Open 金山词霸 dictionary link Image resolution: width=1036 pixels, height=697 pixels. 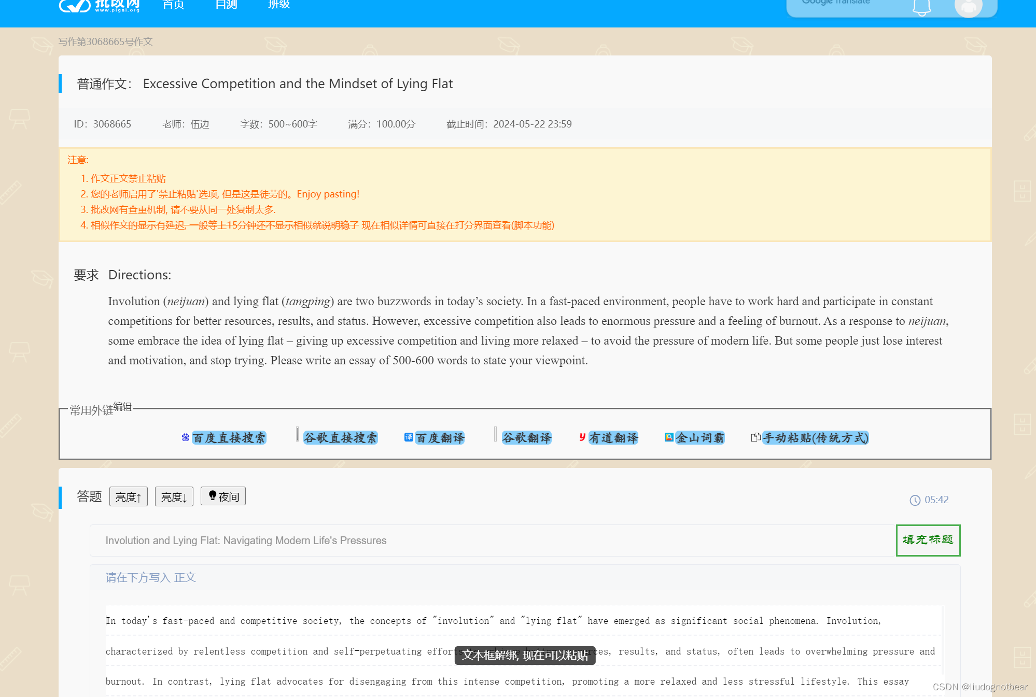click(699, 438)
